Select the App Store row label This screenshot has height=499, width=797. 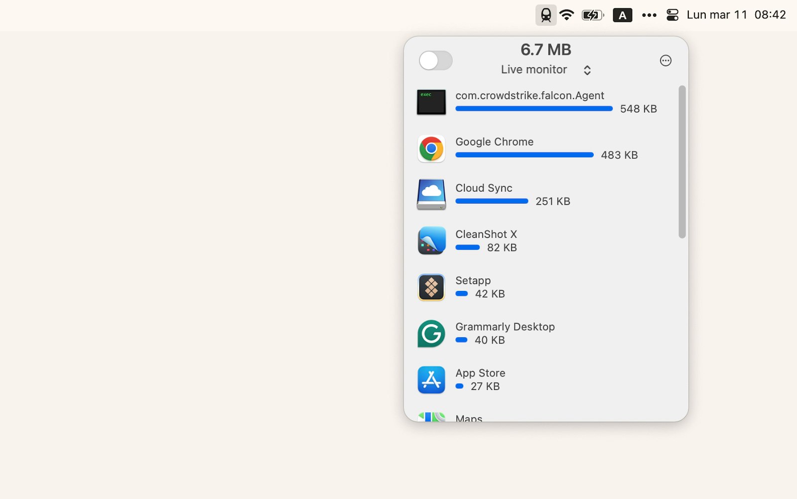[x=480, y=373]
